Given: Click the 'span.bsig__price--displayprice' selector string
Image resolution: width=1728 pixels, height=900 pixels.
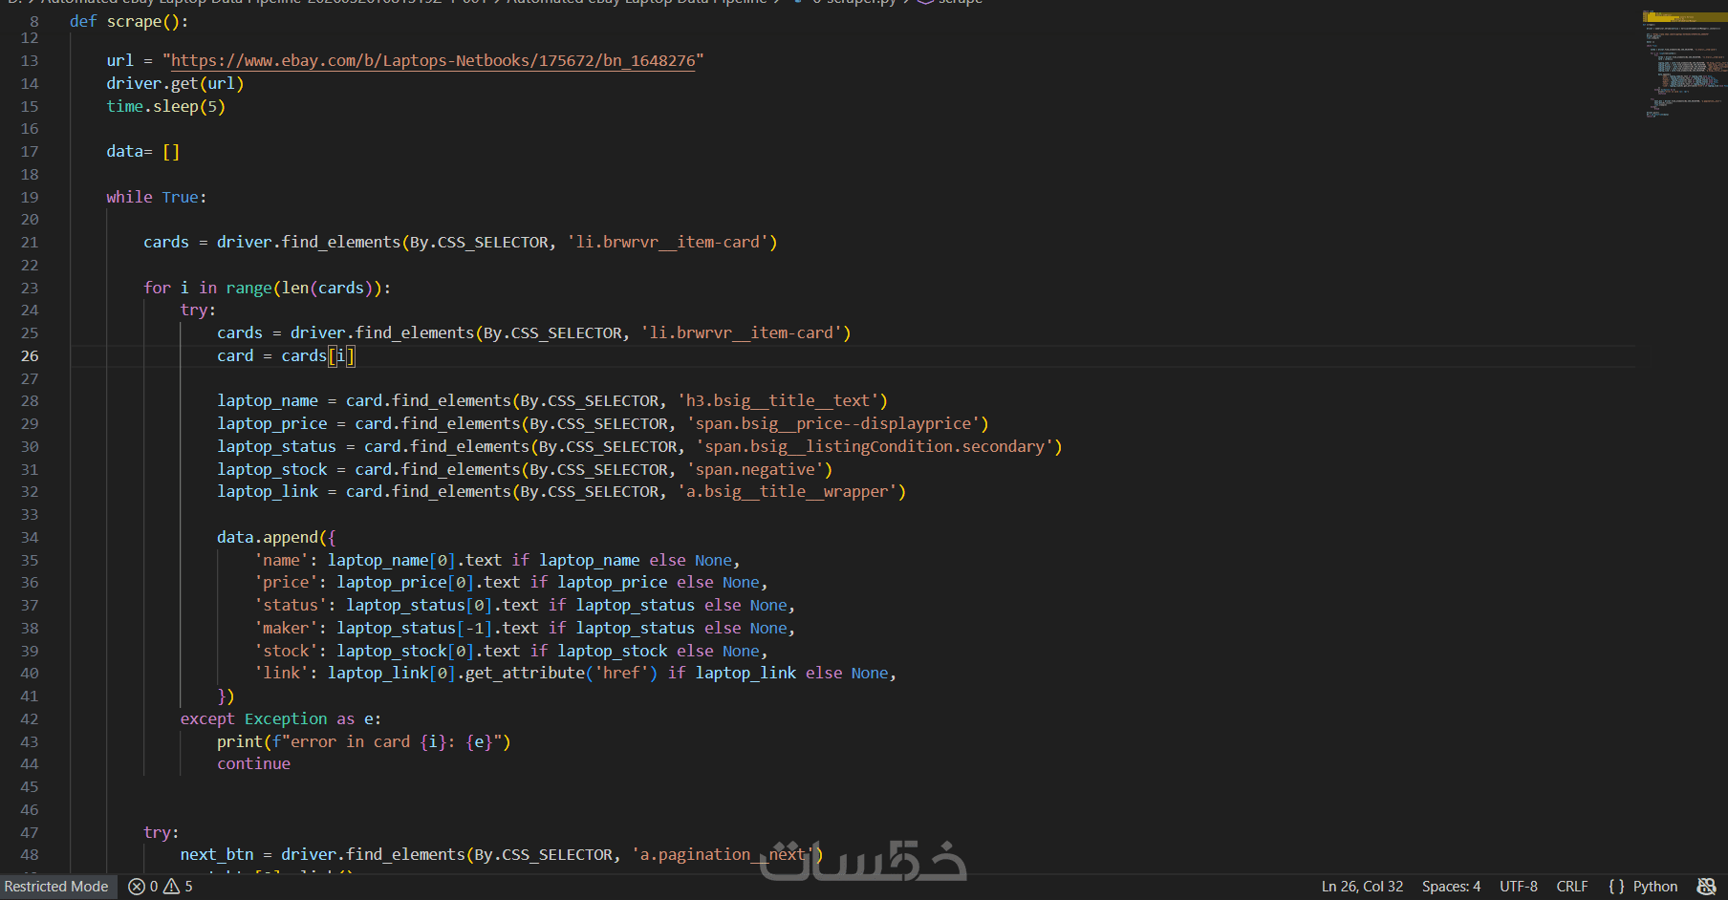Looking at the screenshot, I should coord(833,423).
